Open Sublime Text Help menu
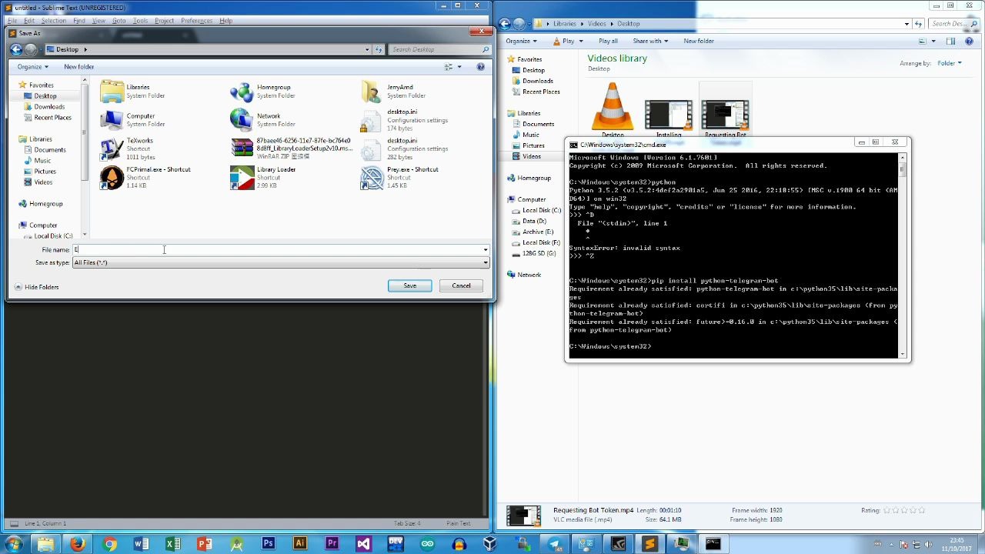Image resolution: width=985 pixels, height=554 pixels. 225,21
